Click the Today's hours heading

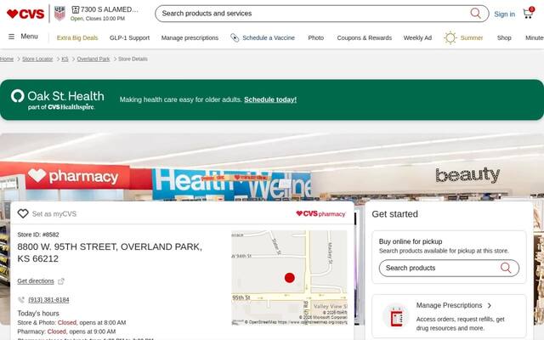[38, 314]
